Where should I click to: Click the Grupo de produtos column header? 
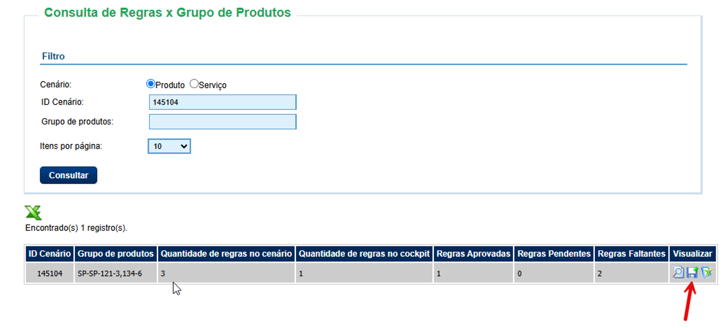116,254
